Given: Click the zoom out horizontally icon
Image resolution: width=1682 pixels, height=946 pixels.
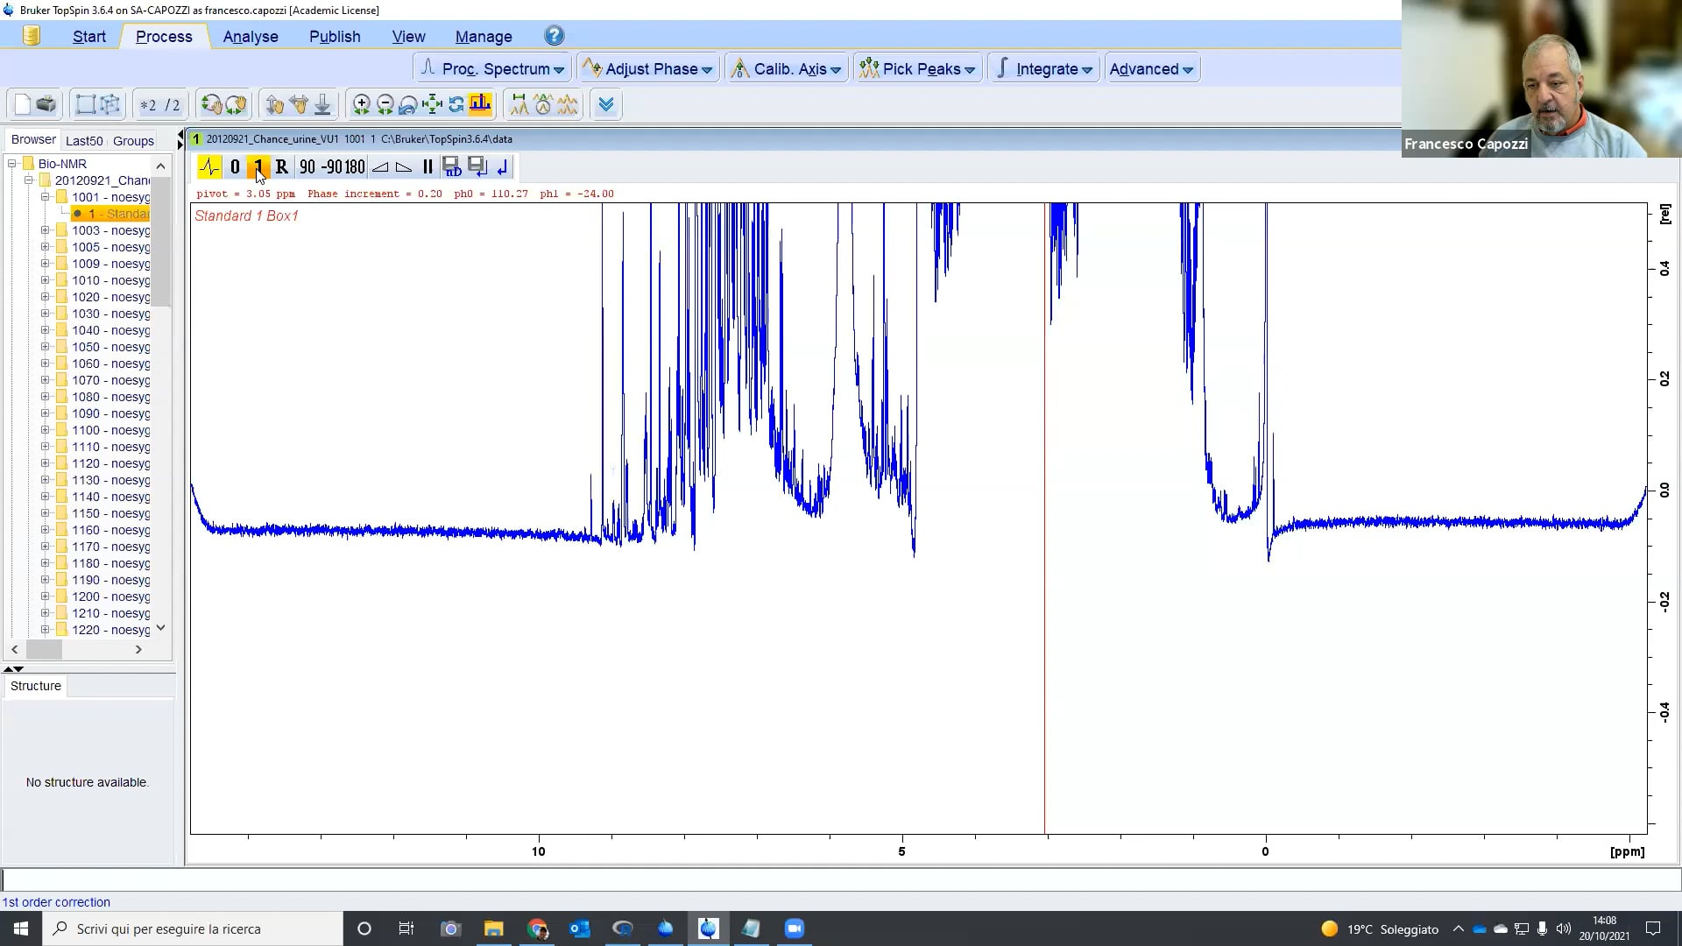Looking at the screenshot, I should [385, 105].
